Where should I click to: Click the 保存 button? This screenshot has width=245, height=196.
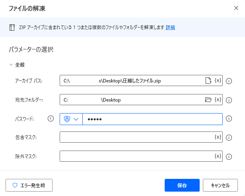pos(182,185)
